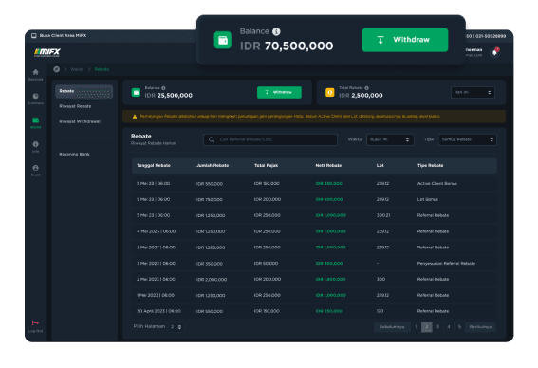Click the Sebelumnya pagination button
The image size is (538, 368).
(x=392, y=327)
